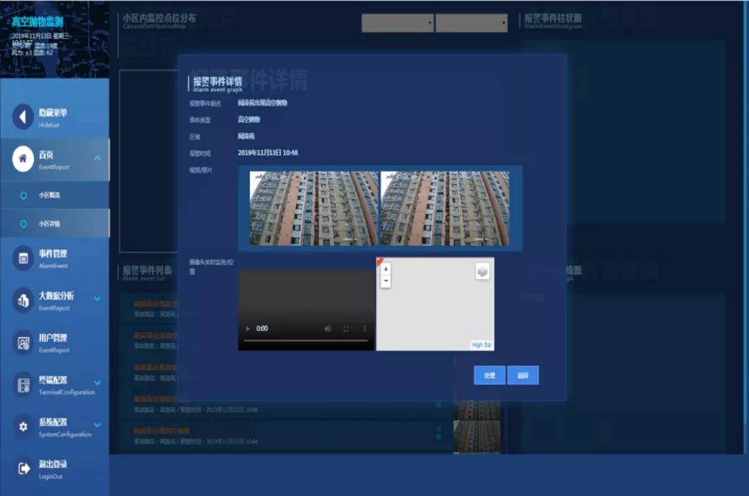Click the 终端配置 terminal configuration icon
Image resolution: width=749 pixels, height=496 pixels.
click(23, 384)
